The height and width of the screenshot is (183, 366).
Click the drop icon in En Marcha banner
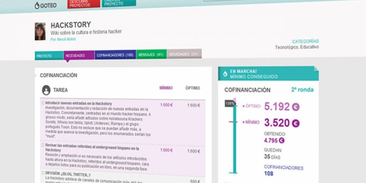tap(225, 74)
